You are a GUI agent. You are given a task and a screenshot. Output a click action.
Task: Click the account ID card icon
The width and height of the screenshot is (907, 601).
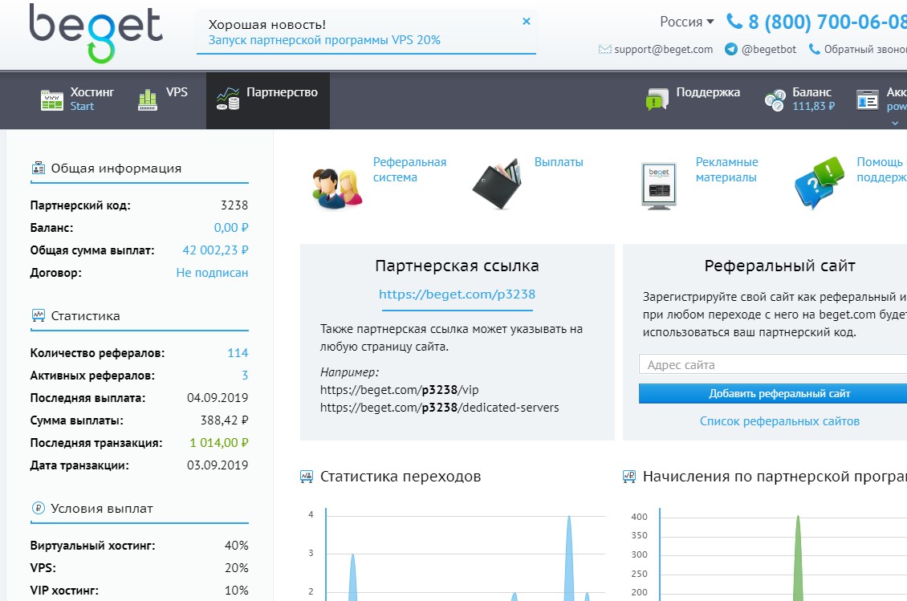(867, 100)
